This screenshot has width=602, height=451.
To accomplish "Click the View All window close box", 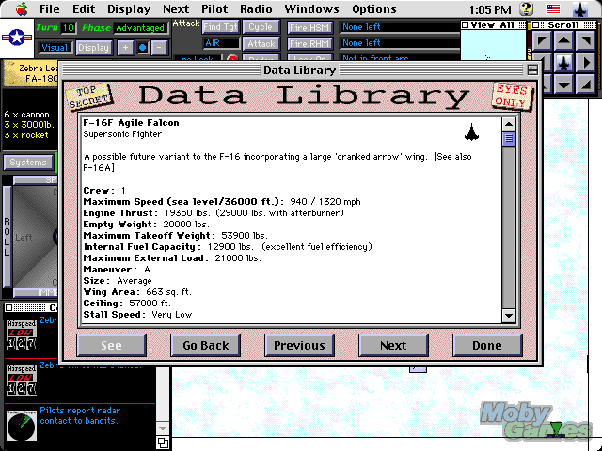I will click(466, 25).
